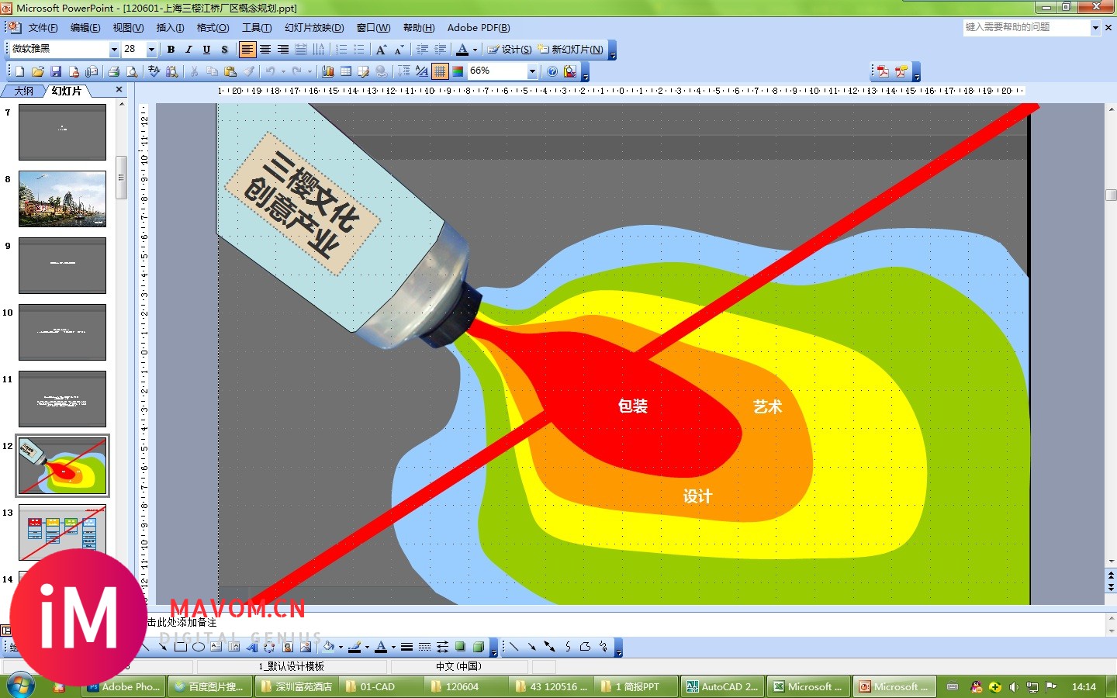Screen dimensions: 1117x698
Task: Click the arrow style icon
Action: [x=442, y=647]
